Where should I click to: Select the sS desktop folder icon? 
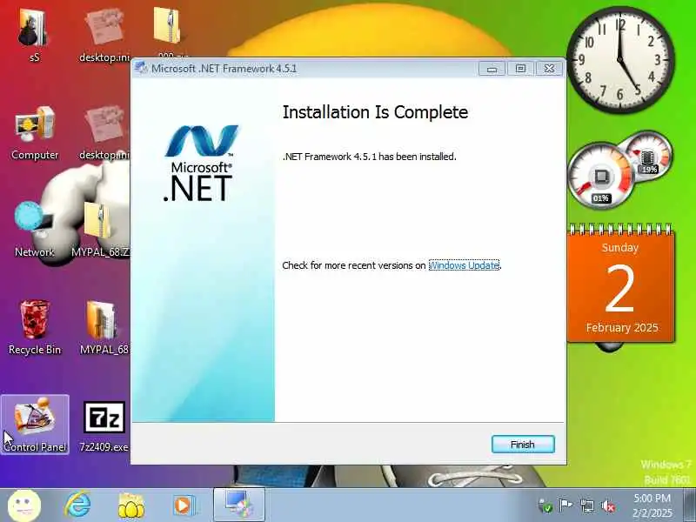point(35,37)
